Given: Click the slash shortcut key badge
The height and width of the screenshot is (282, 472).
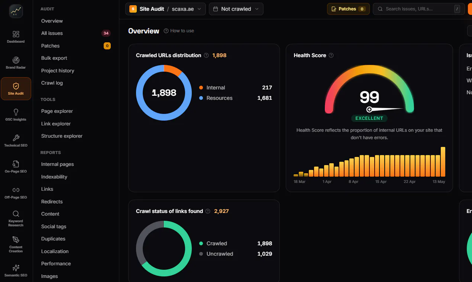Looking at the screenshot, I should (x=457, y=9).
